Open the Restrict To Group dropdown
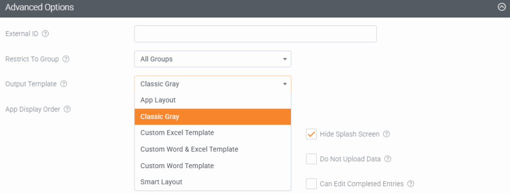Screen dimensions: 510x194 click(213, 59)
